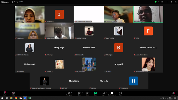Click Nadhirah Devona's profile picture
The image size is (178, 100).
tap(89, 31)
